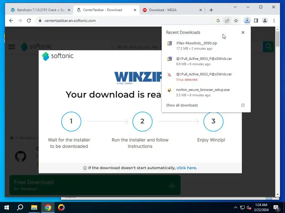
Task: Close the Recent Downloads popup
Action: pos(243,32)
